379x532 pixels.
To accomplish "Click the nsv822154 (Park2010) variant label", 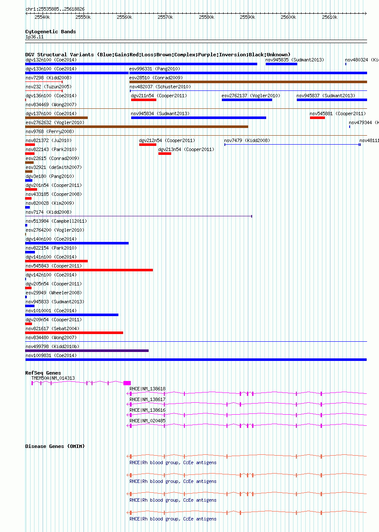I will [x=51, y=248].
